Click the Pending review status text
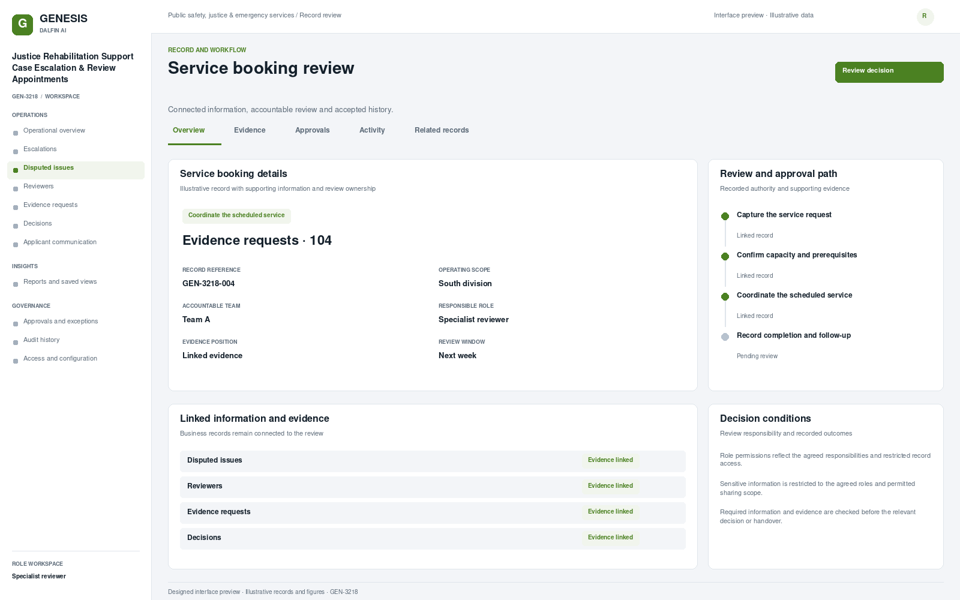This screenshot has width=960, height=600. click(x=757, y=356)
